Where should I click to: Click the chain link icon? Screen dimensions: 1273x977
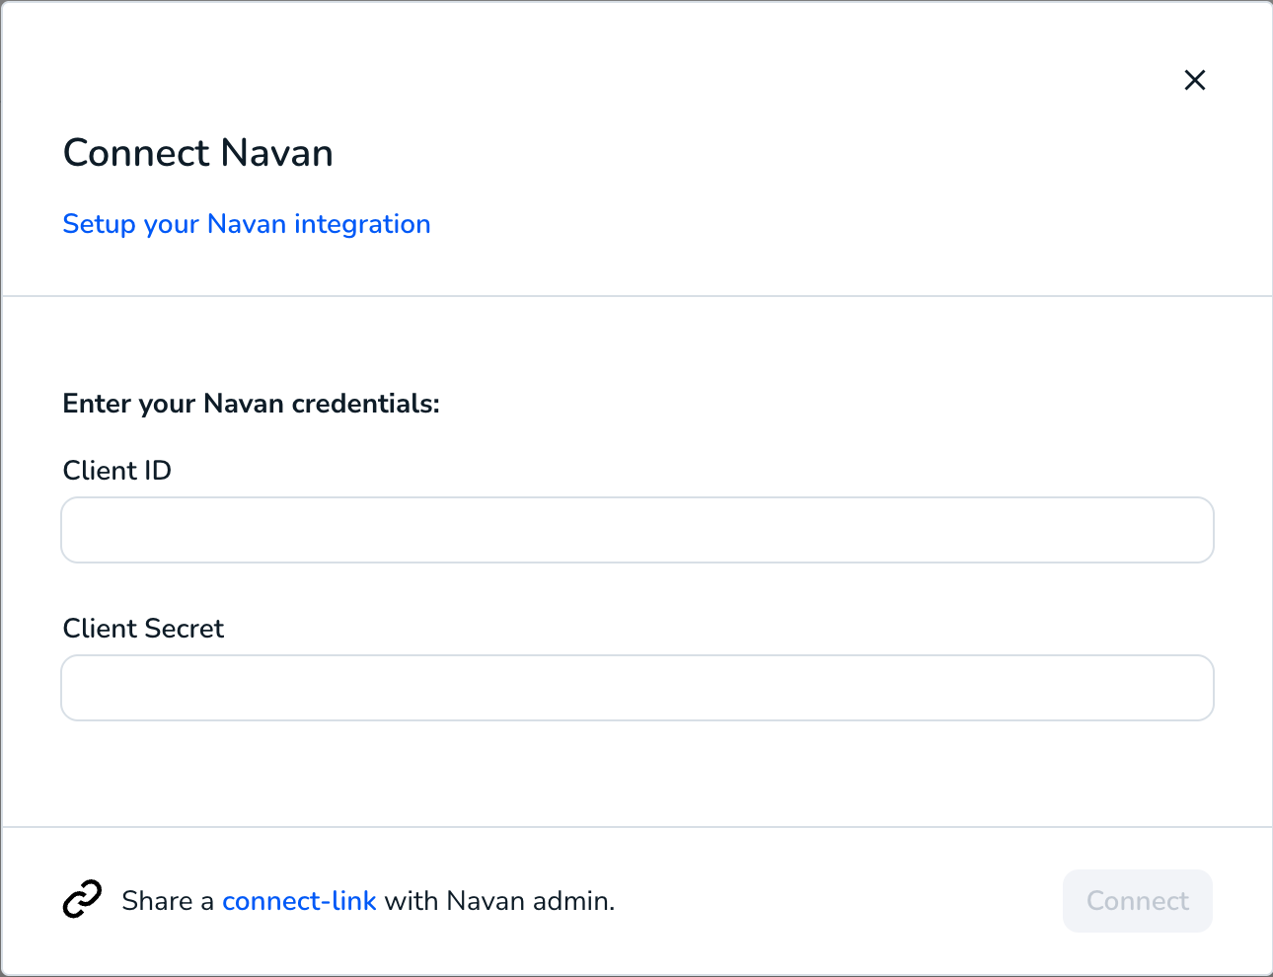pyautogui.click(x=83, y=899)
